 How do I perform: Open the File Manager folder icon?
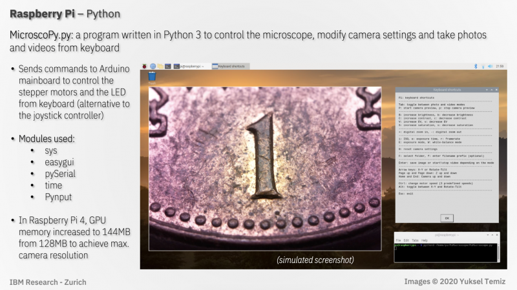(x=160, y=66)
